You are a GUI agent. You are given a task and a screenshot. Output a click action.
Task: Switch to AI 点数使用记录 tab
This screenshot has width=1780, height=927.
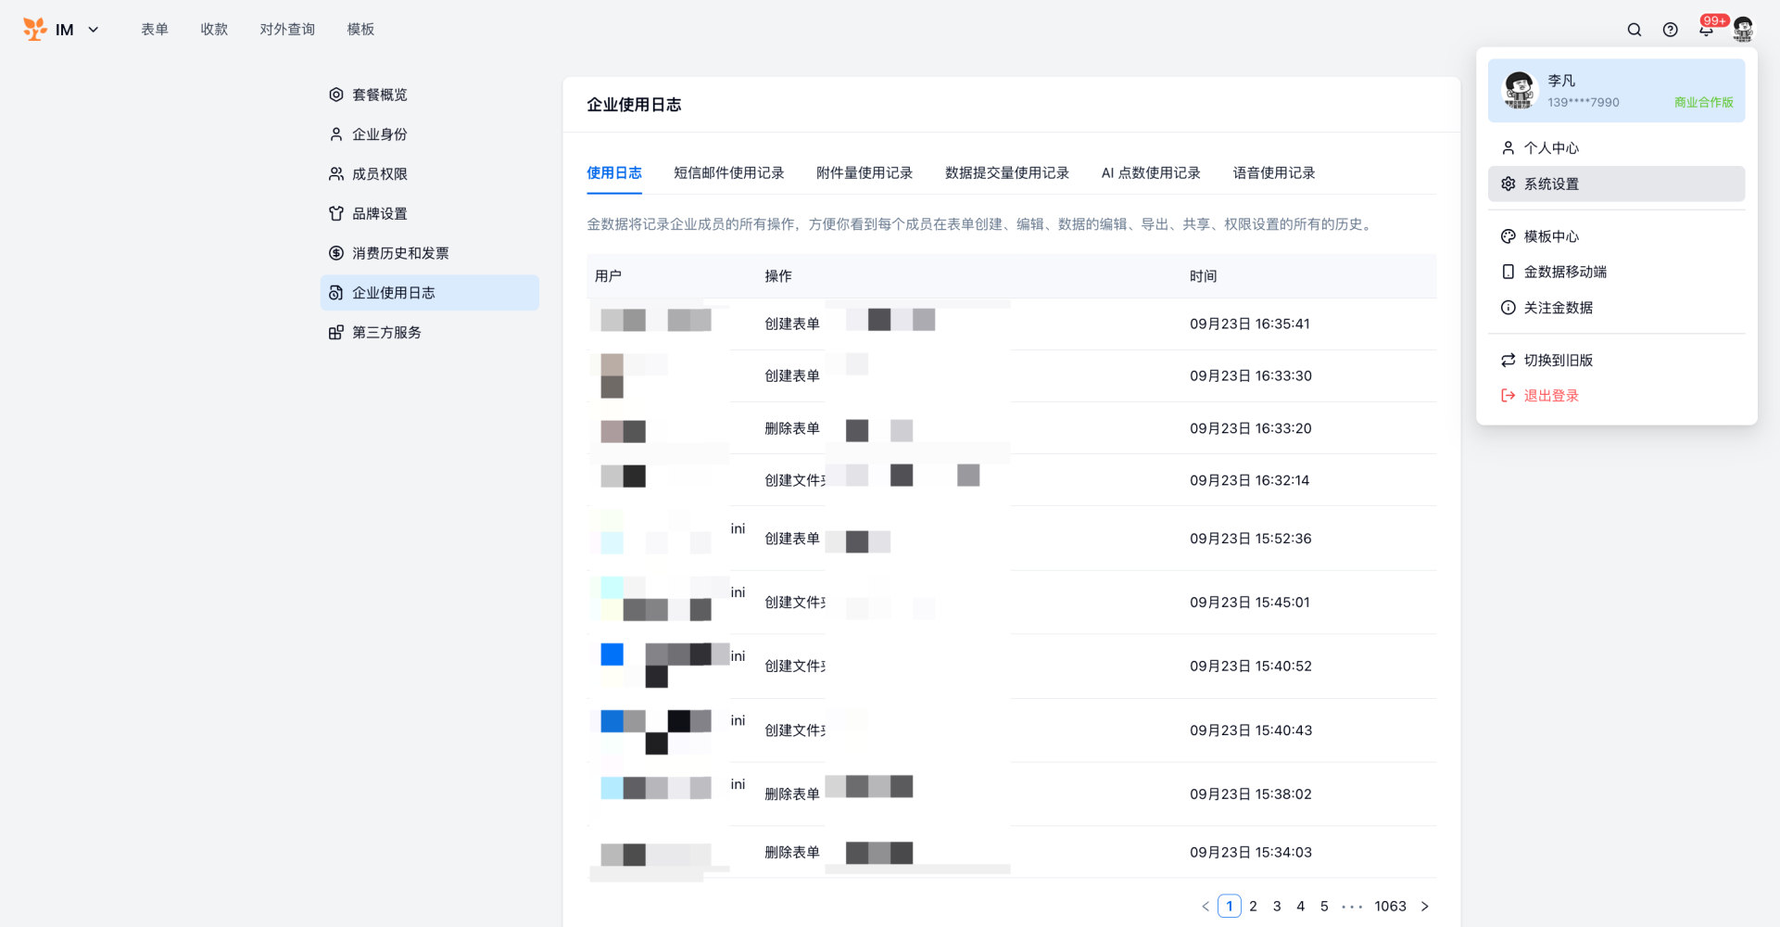click(1150, 173)
